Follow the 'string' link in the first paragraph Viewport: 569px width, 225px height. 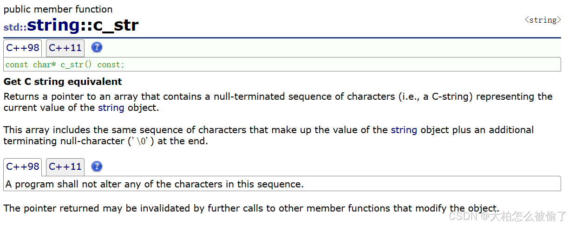point(111,108)
